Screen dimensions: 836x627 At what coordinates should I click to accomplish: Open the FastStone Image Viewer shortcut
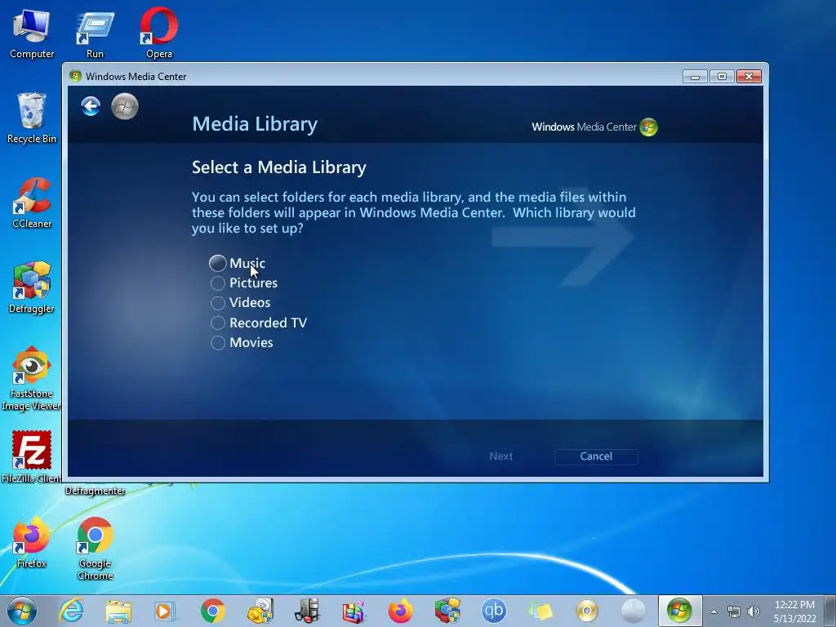coord(32,379)
